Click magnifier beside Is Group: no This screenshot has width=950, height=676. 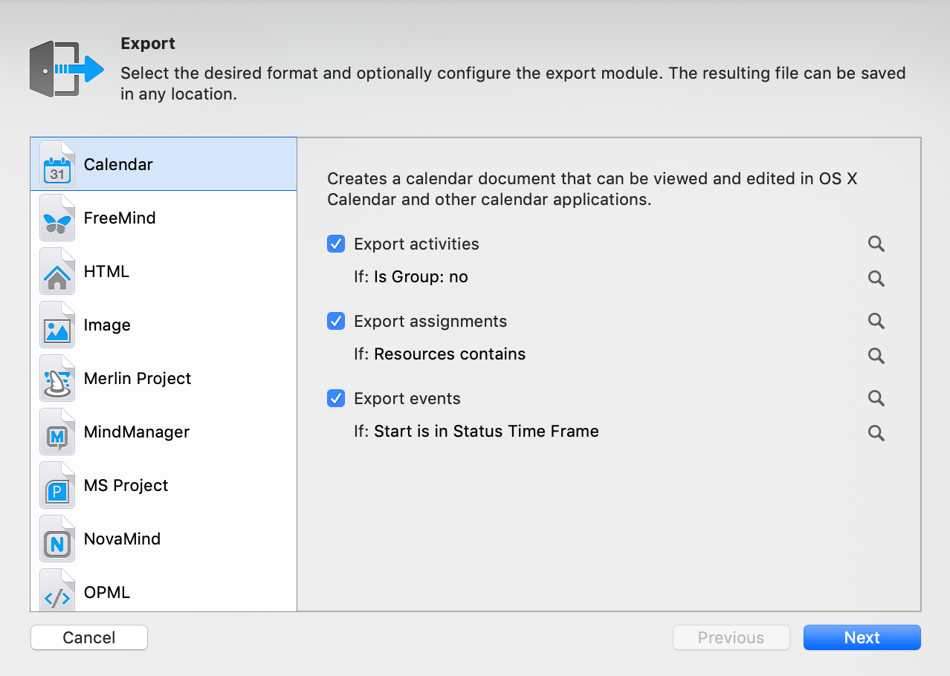tap(876, 278)
